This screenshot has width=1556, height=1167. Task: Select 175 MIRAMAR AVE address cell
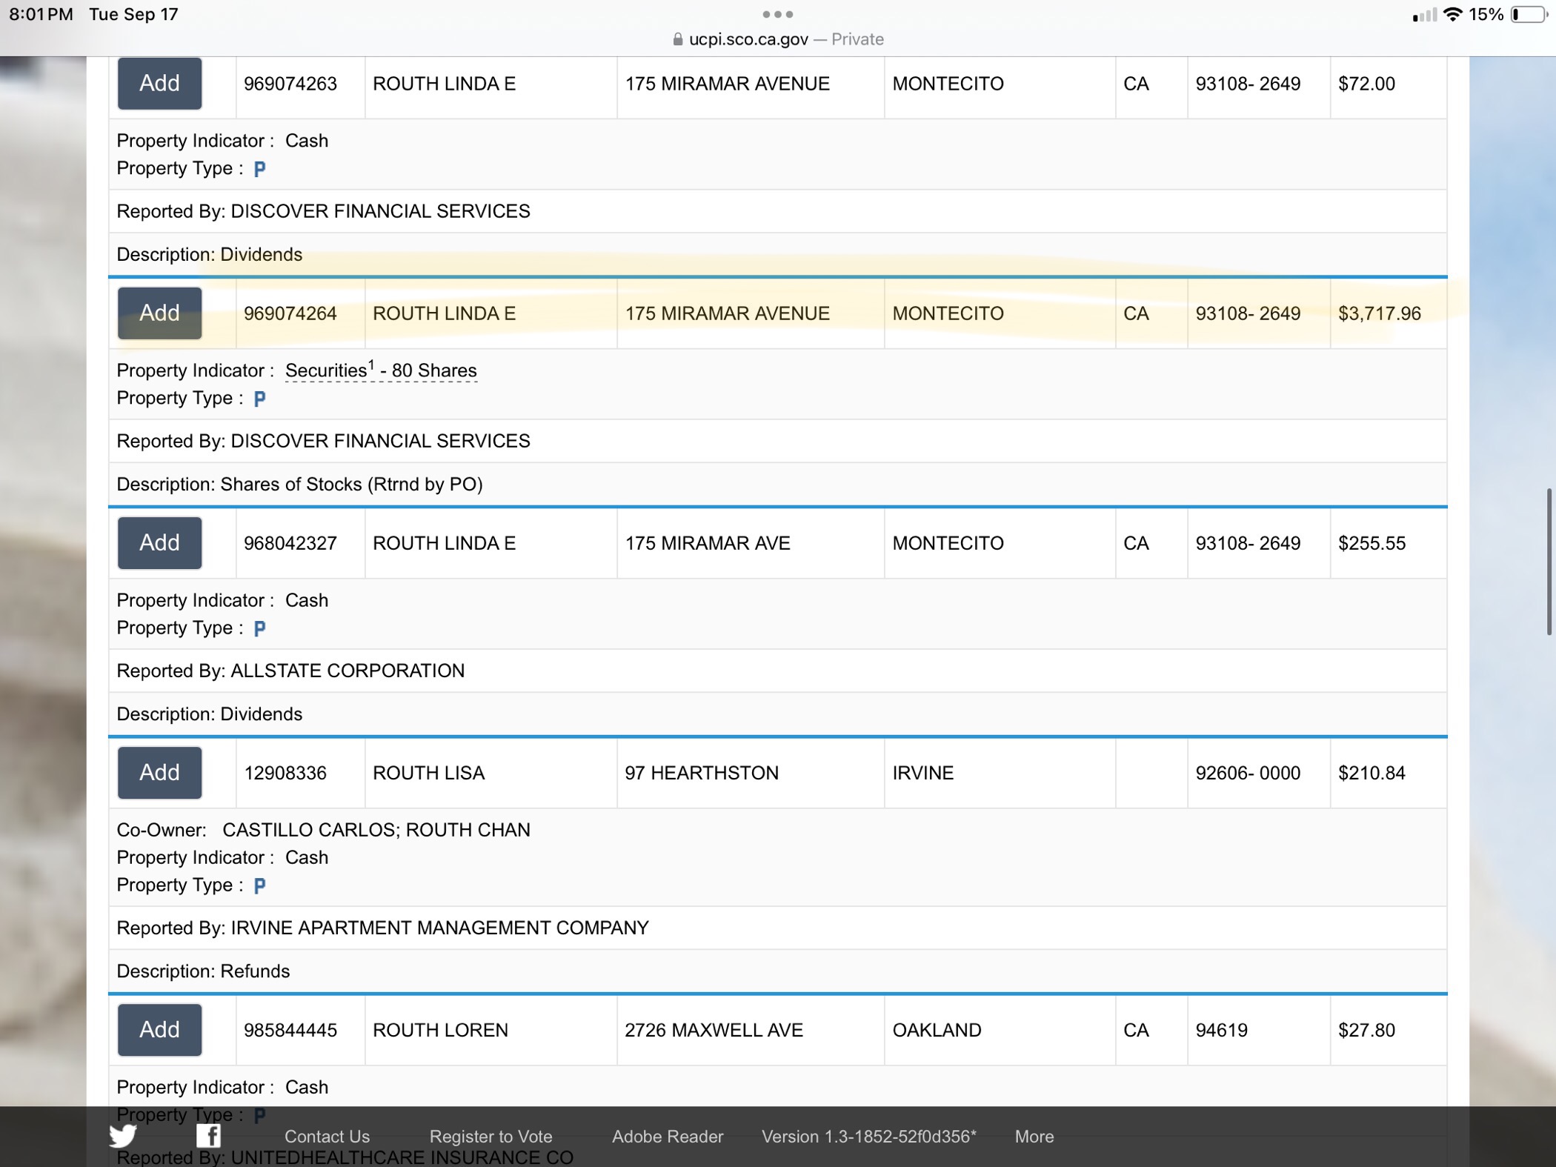(750, 543)
